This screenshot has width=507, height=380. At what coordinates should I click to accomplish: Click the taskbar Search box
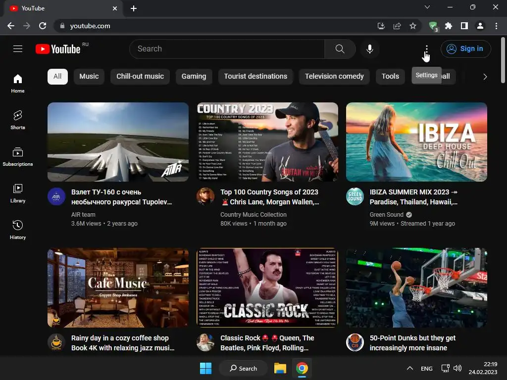pyautogui.click(x=244, y=368)
